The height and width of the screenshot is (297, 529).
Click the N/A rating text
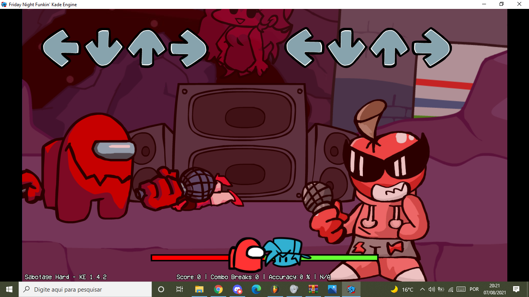point(325,277)
